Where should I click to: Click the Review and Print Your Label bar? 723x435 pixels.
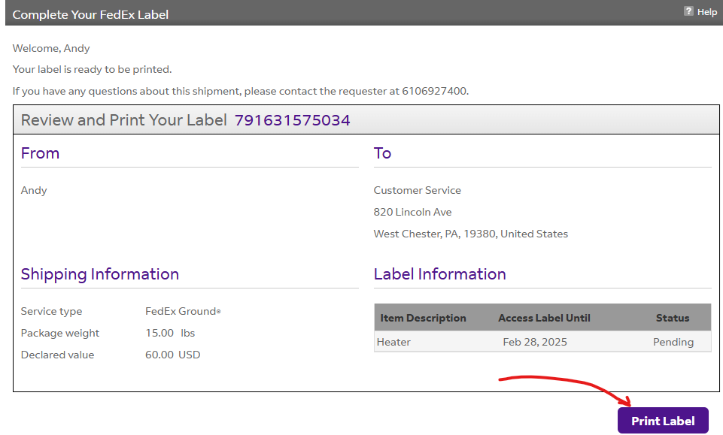click(x=124, y=119)
